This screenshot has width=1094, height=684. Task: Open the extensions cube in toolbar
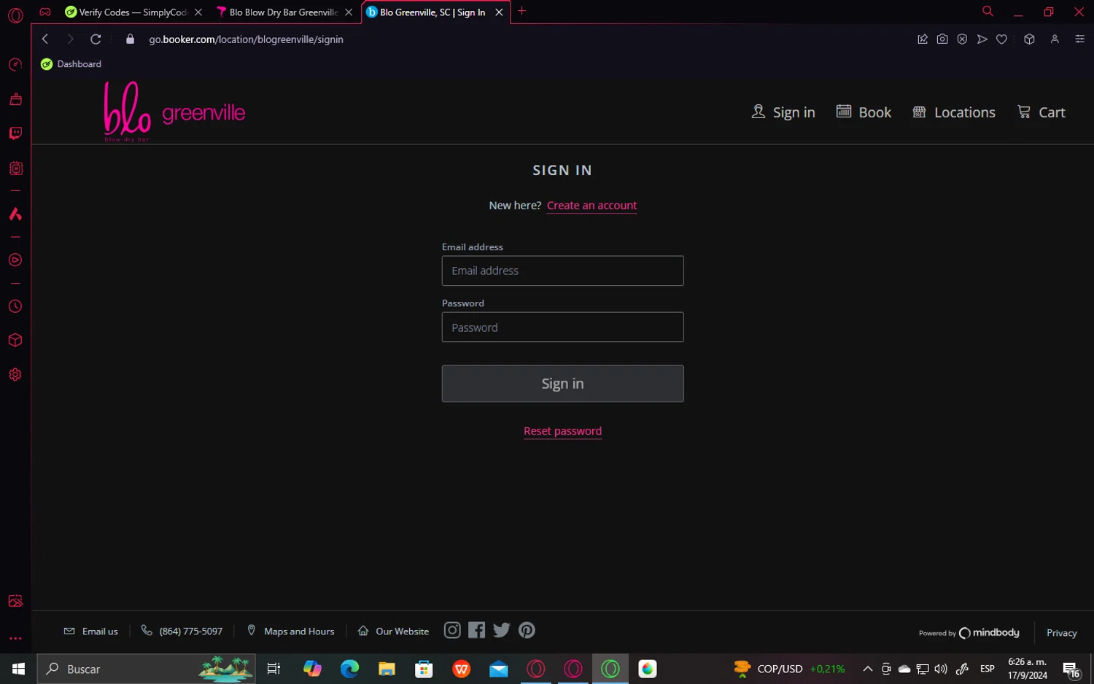[x=1029, y=39]
